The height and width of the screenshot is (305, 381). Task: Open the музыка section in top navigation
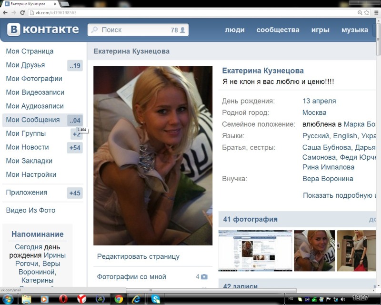(354, 30)
